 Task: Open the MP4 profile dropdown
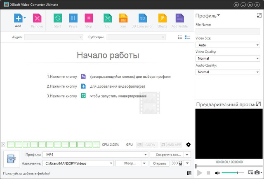pyautogui.click(x=95, y=155)
